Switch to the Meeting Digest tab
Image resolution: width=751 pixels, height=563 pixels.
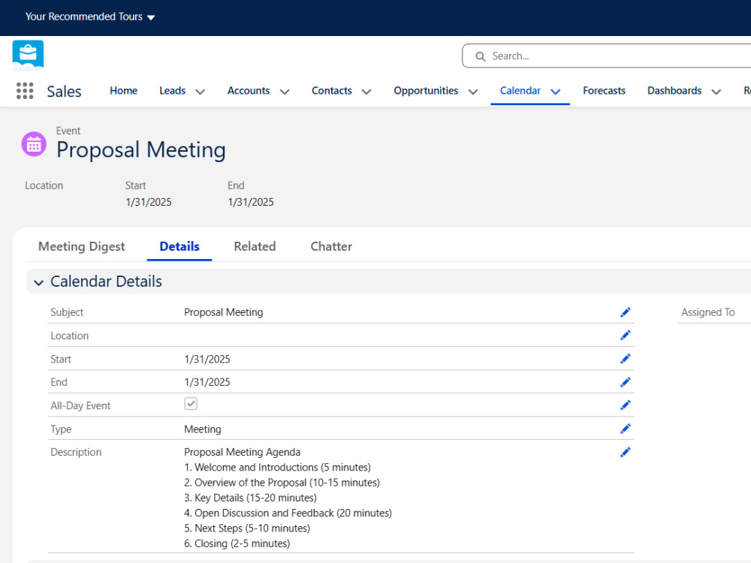click(x=81, y=246)
